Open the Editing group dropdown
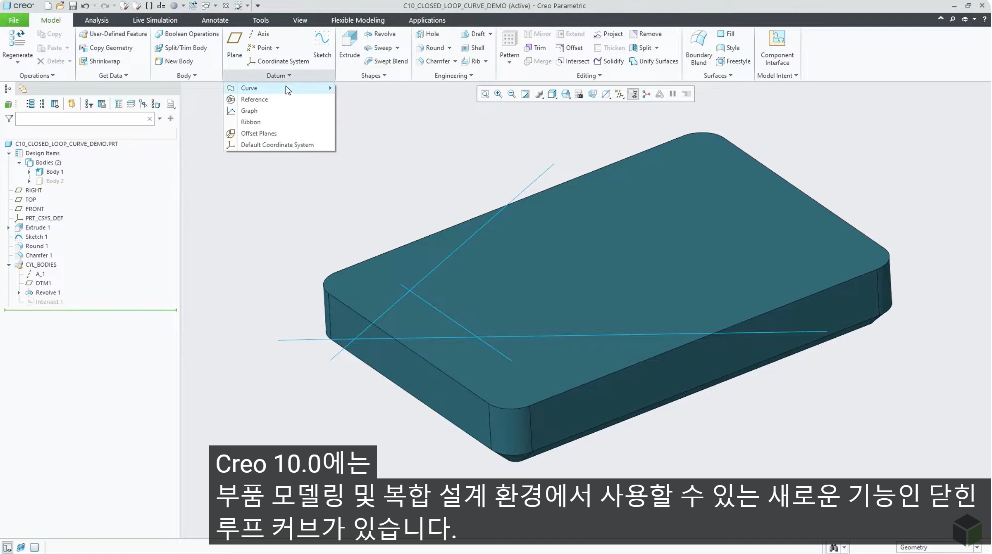Screen dimensions: 992x554 (589, 76)
